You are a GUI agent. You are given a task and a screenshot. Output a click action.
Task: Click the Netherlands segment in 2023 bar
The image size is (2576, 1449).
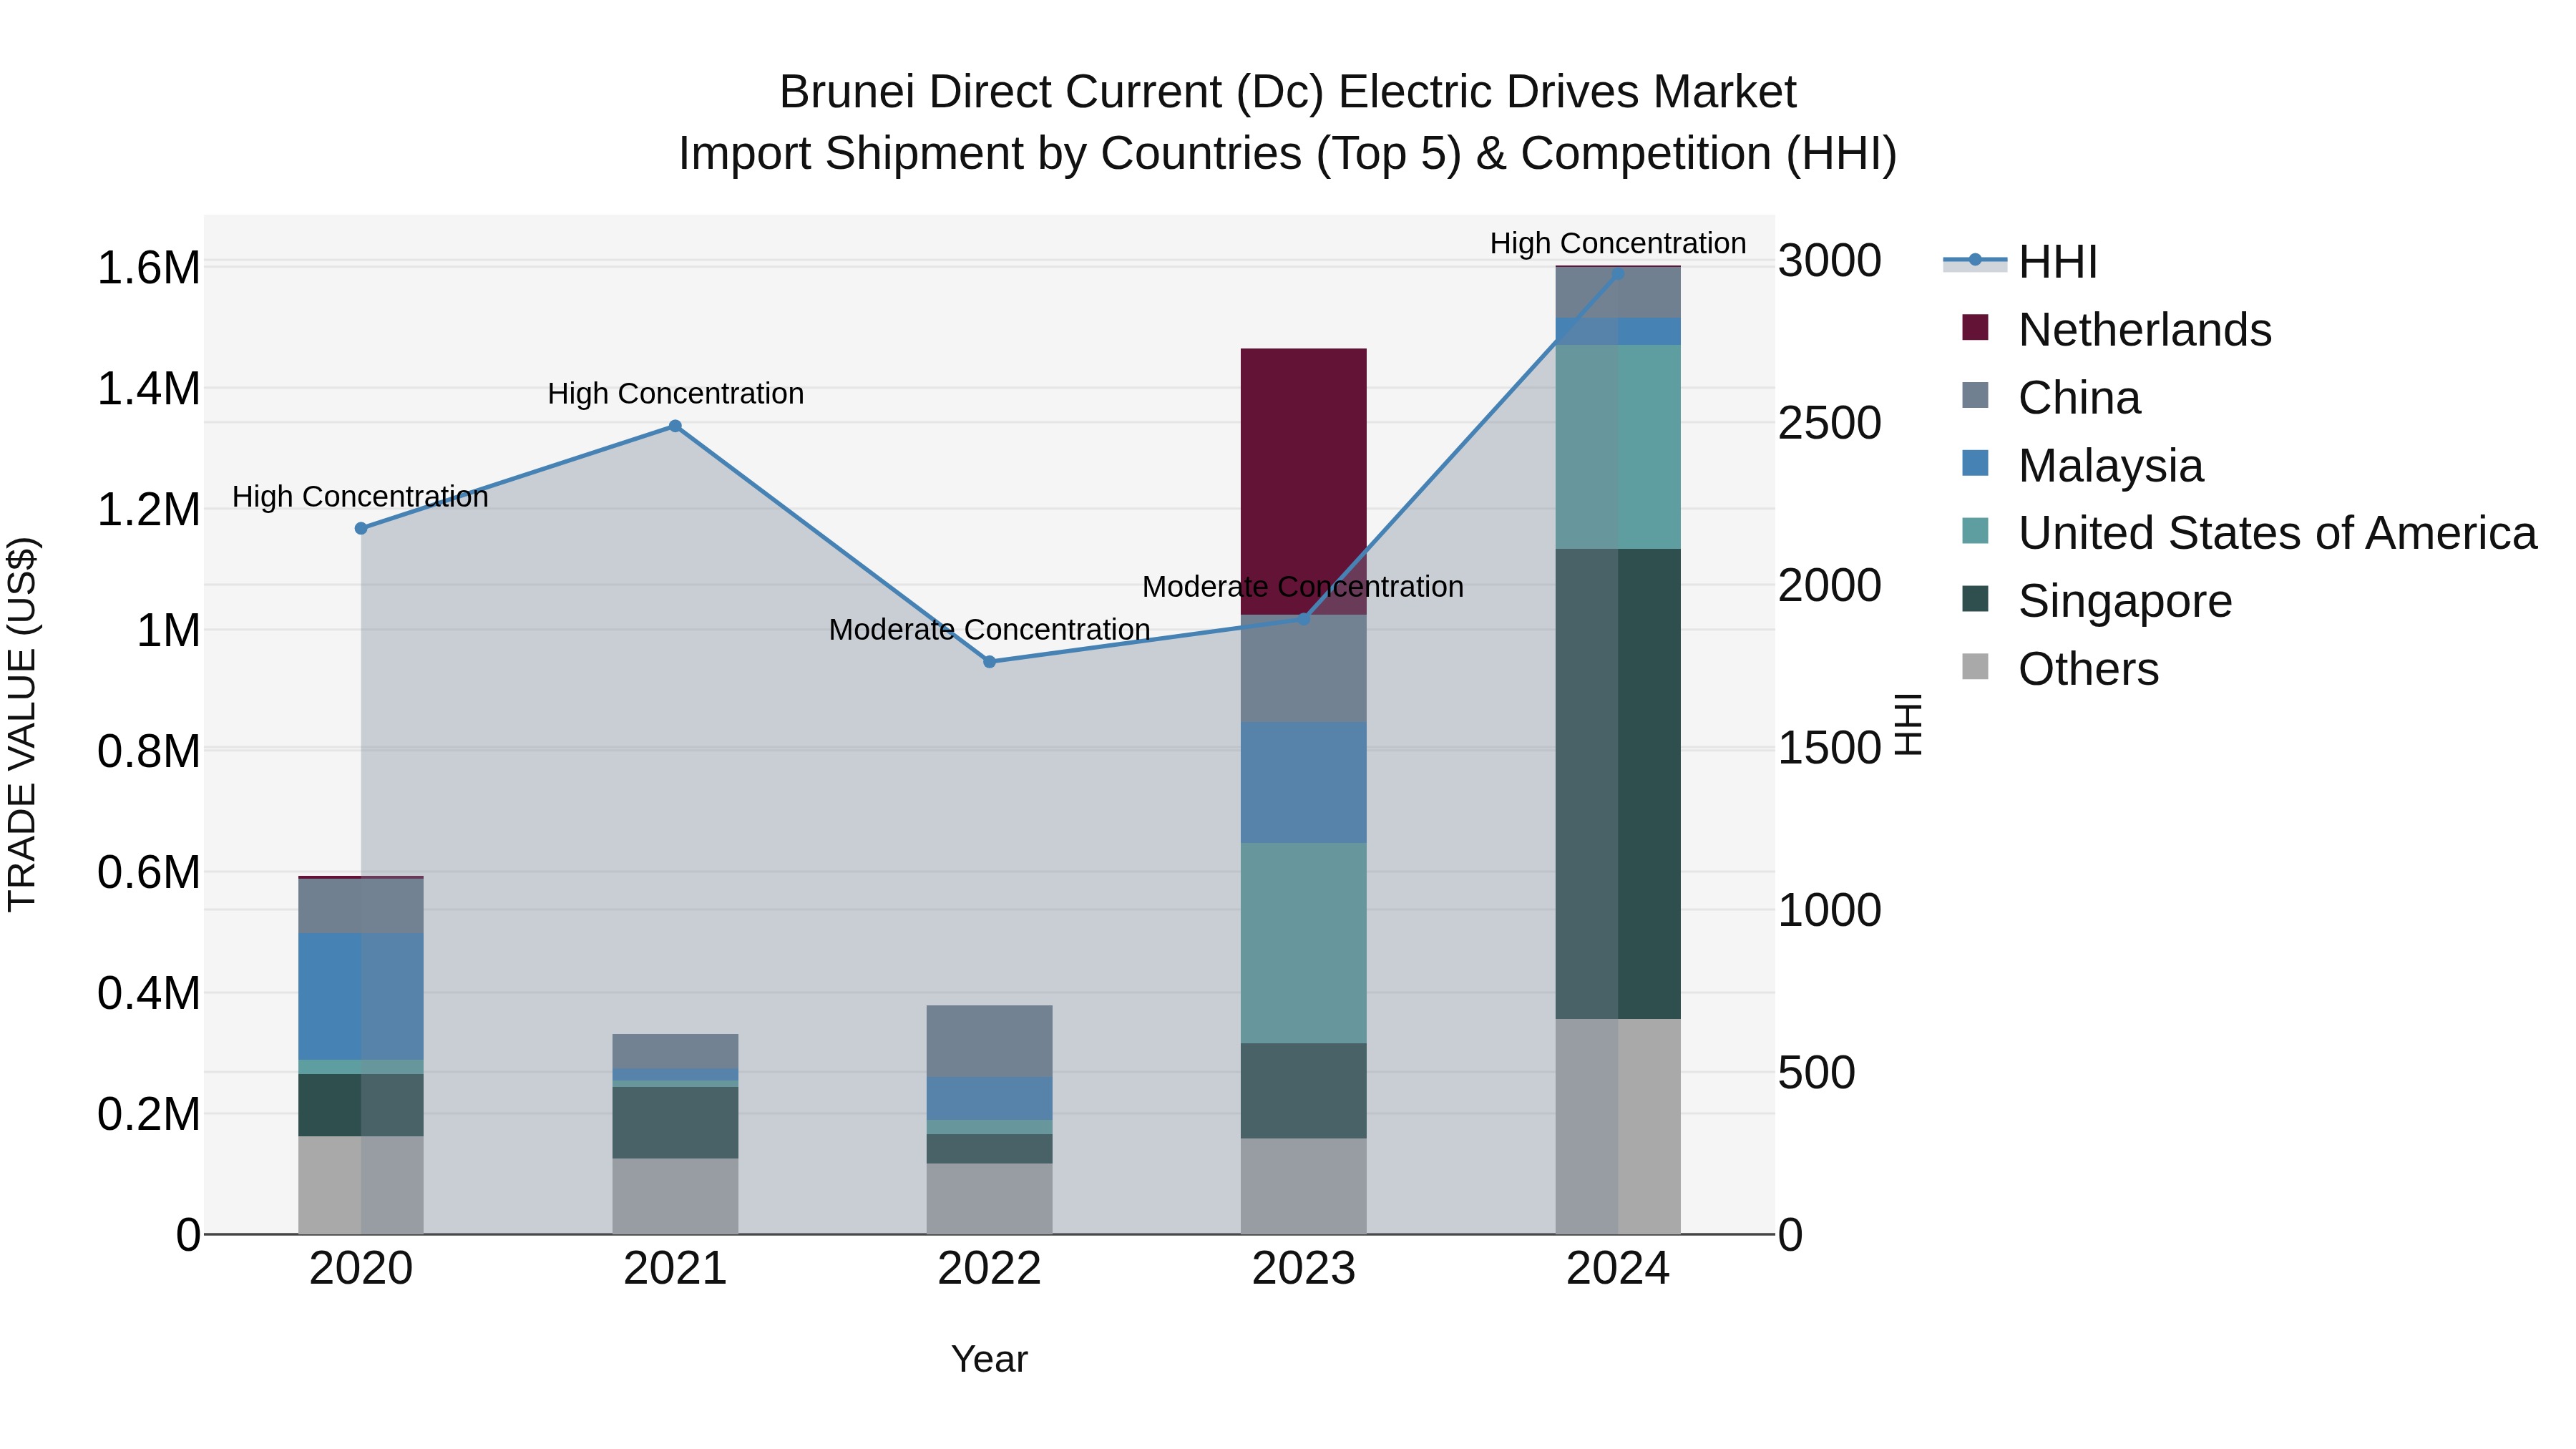point(1303,481)
